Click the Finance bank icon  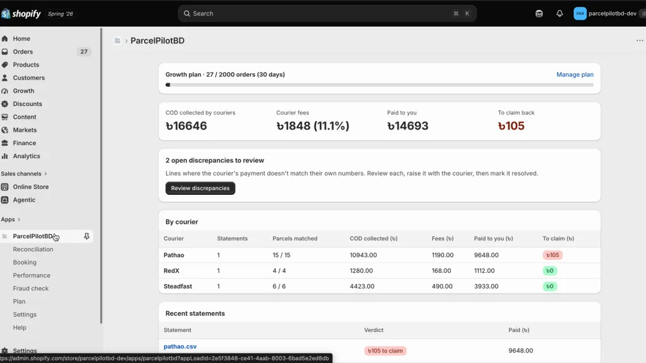point(5,143)
